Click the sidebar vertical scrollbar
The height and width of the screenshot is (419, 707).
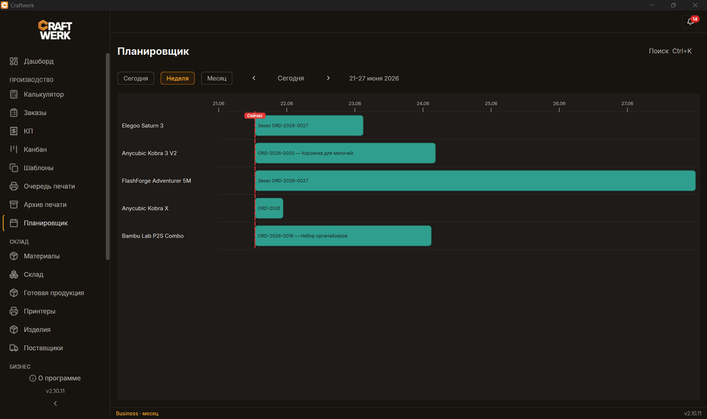[x=108, y=157]
